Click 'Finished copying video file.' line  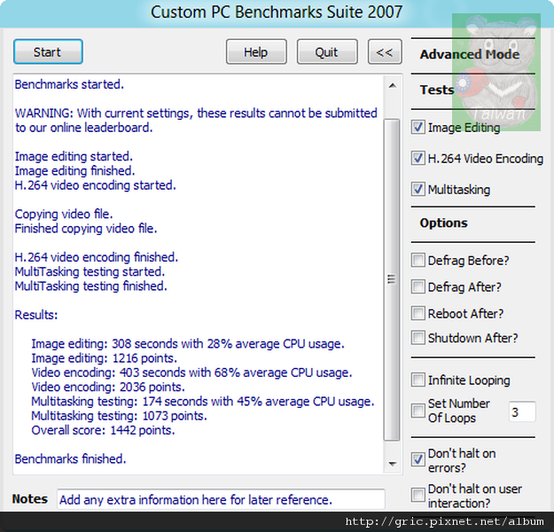click(86, 229)
